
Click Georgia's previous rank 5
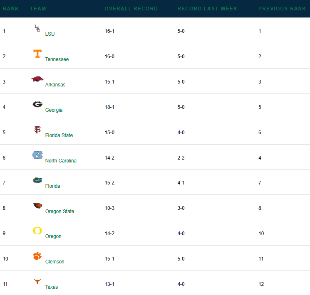tap(260, 107)
